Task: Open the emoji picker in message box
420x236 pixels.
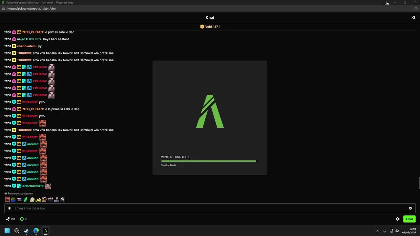Action: pyautogui.click(x=410, y=208)
